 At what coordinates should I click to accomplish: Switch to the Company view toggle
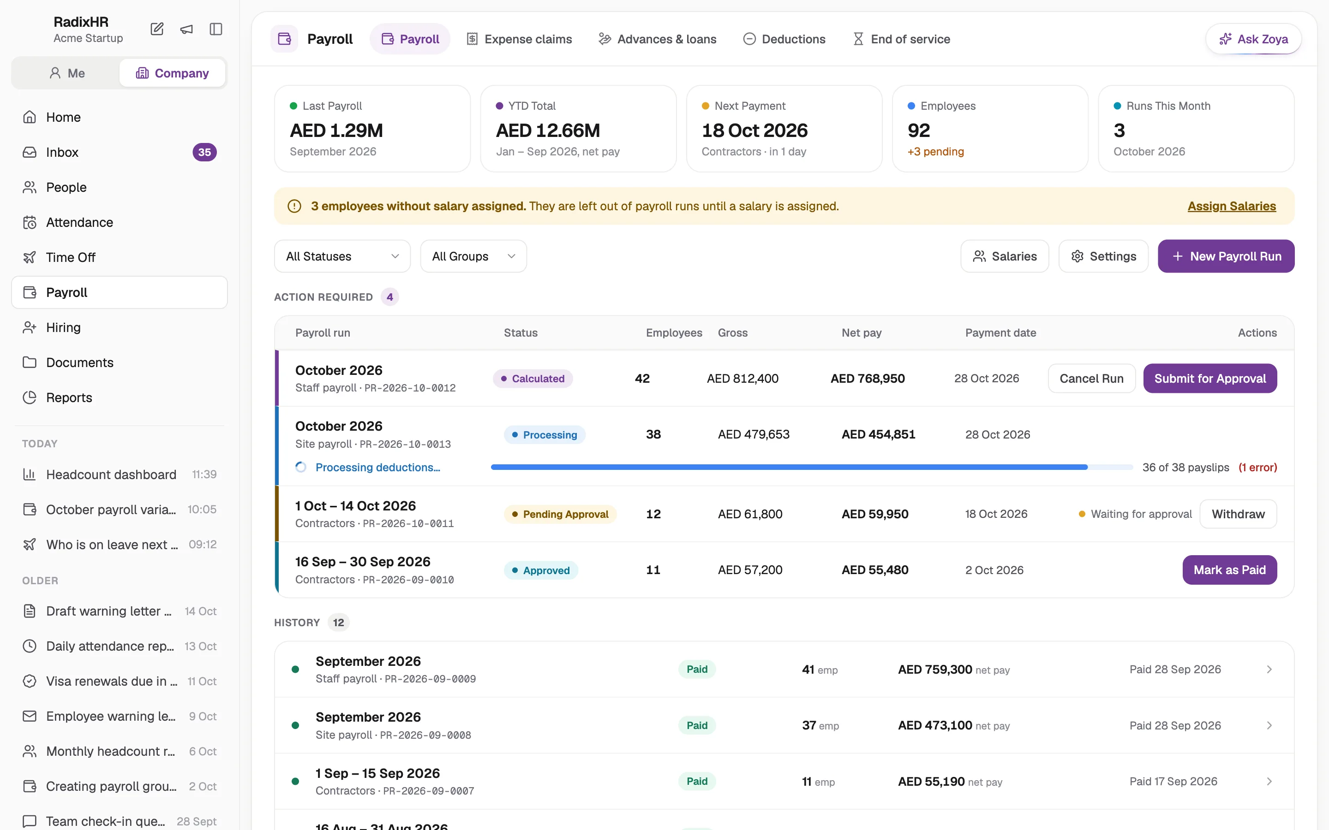coord(173,73)
